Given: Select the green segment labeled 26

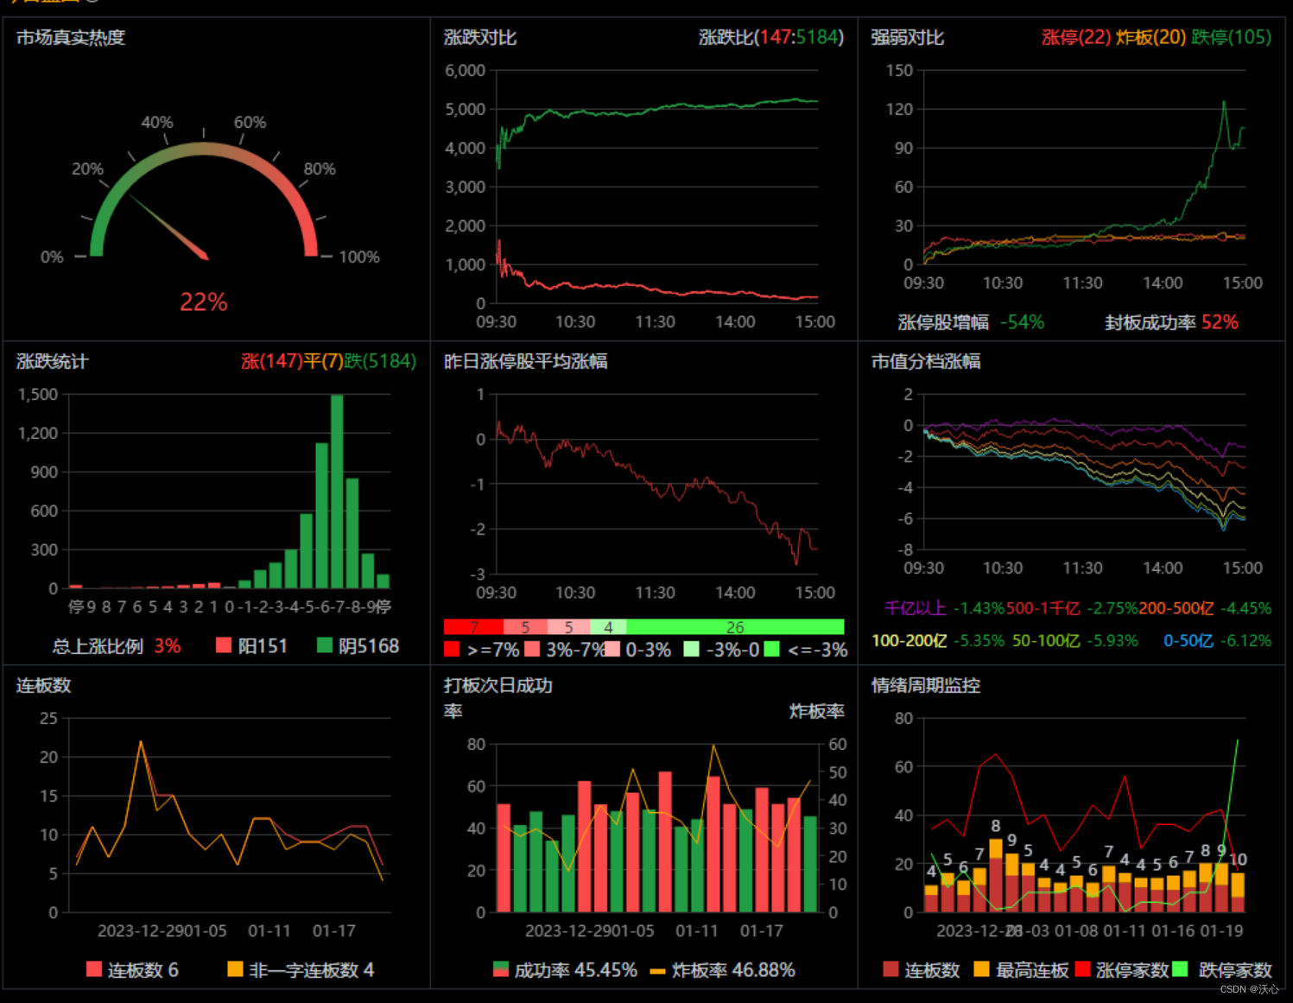Looking at the screenshot, I should click(735, 627).
